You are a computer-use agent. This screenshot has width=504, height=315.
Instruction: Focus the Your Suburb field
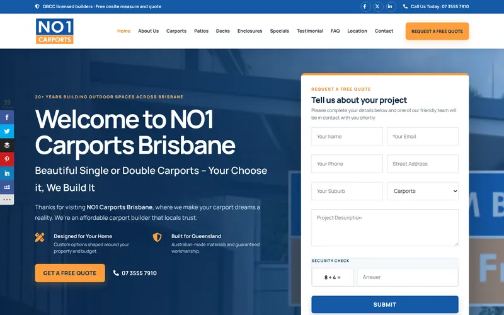point(347,191)
